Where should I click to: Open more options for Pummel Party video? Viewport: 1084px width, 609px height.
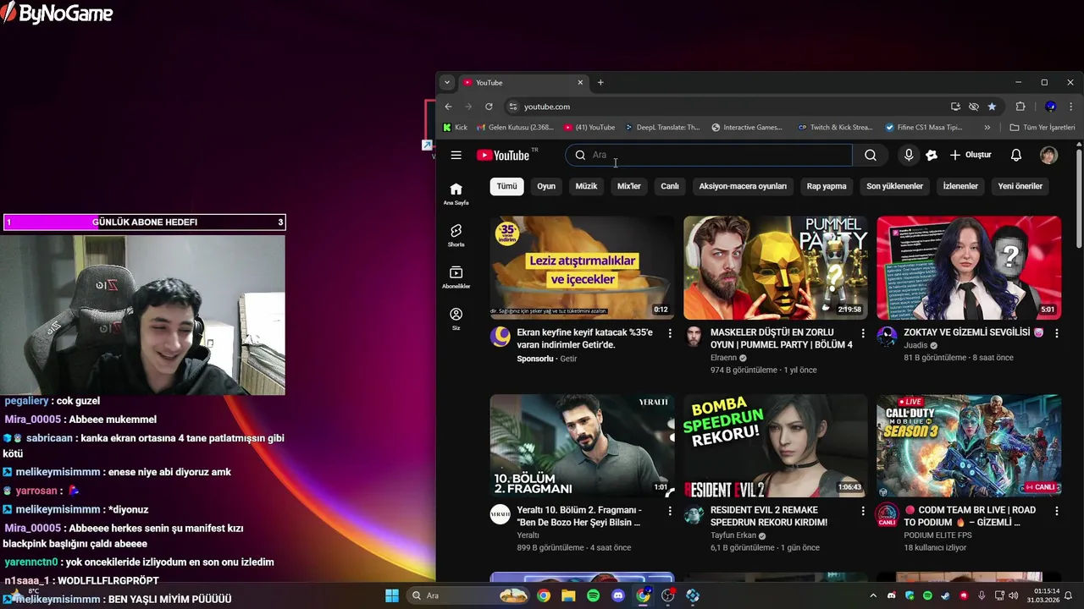pos(863,333)
